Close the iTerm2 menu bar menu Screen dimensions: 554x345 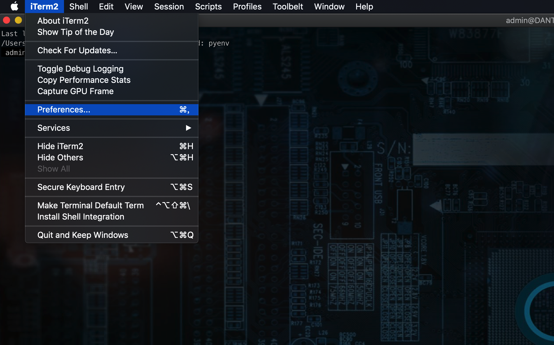coord(44,7)
